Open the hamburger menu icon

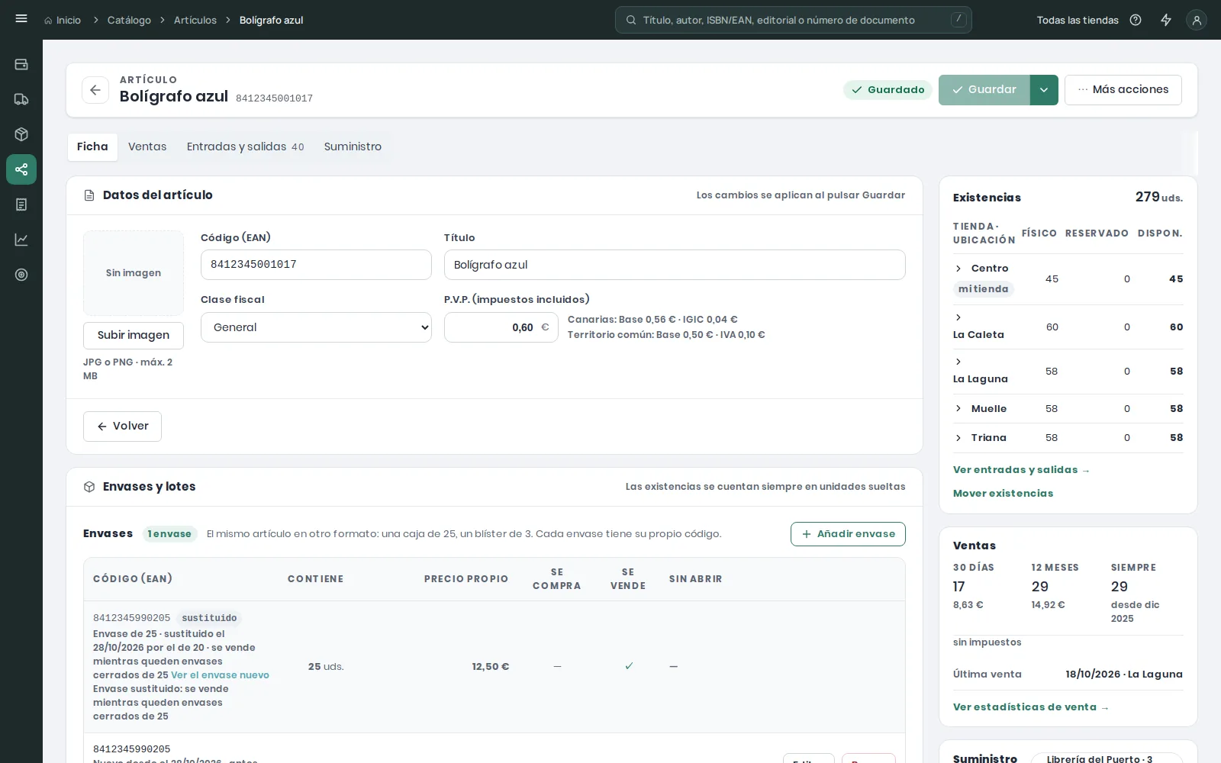21,19
